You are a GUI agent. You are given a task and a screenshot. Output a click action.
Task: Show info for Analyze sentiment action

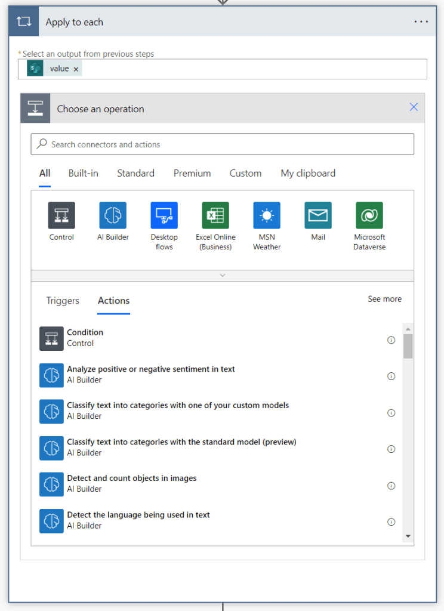tap(391, 377)
